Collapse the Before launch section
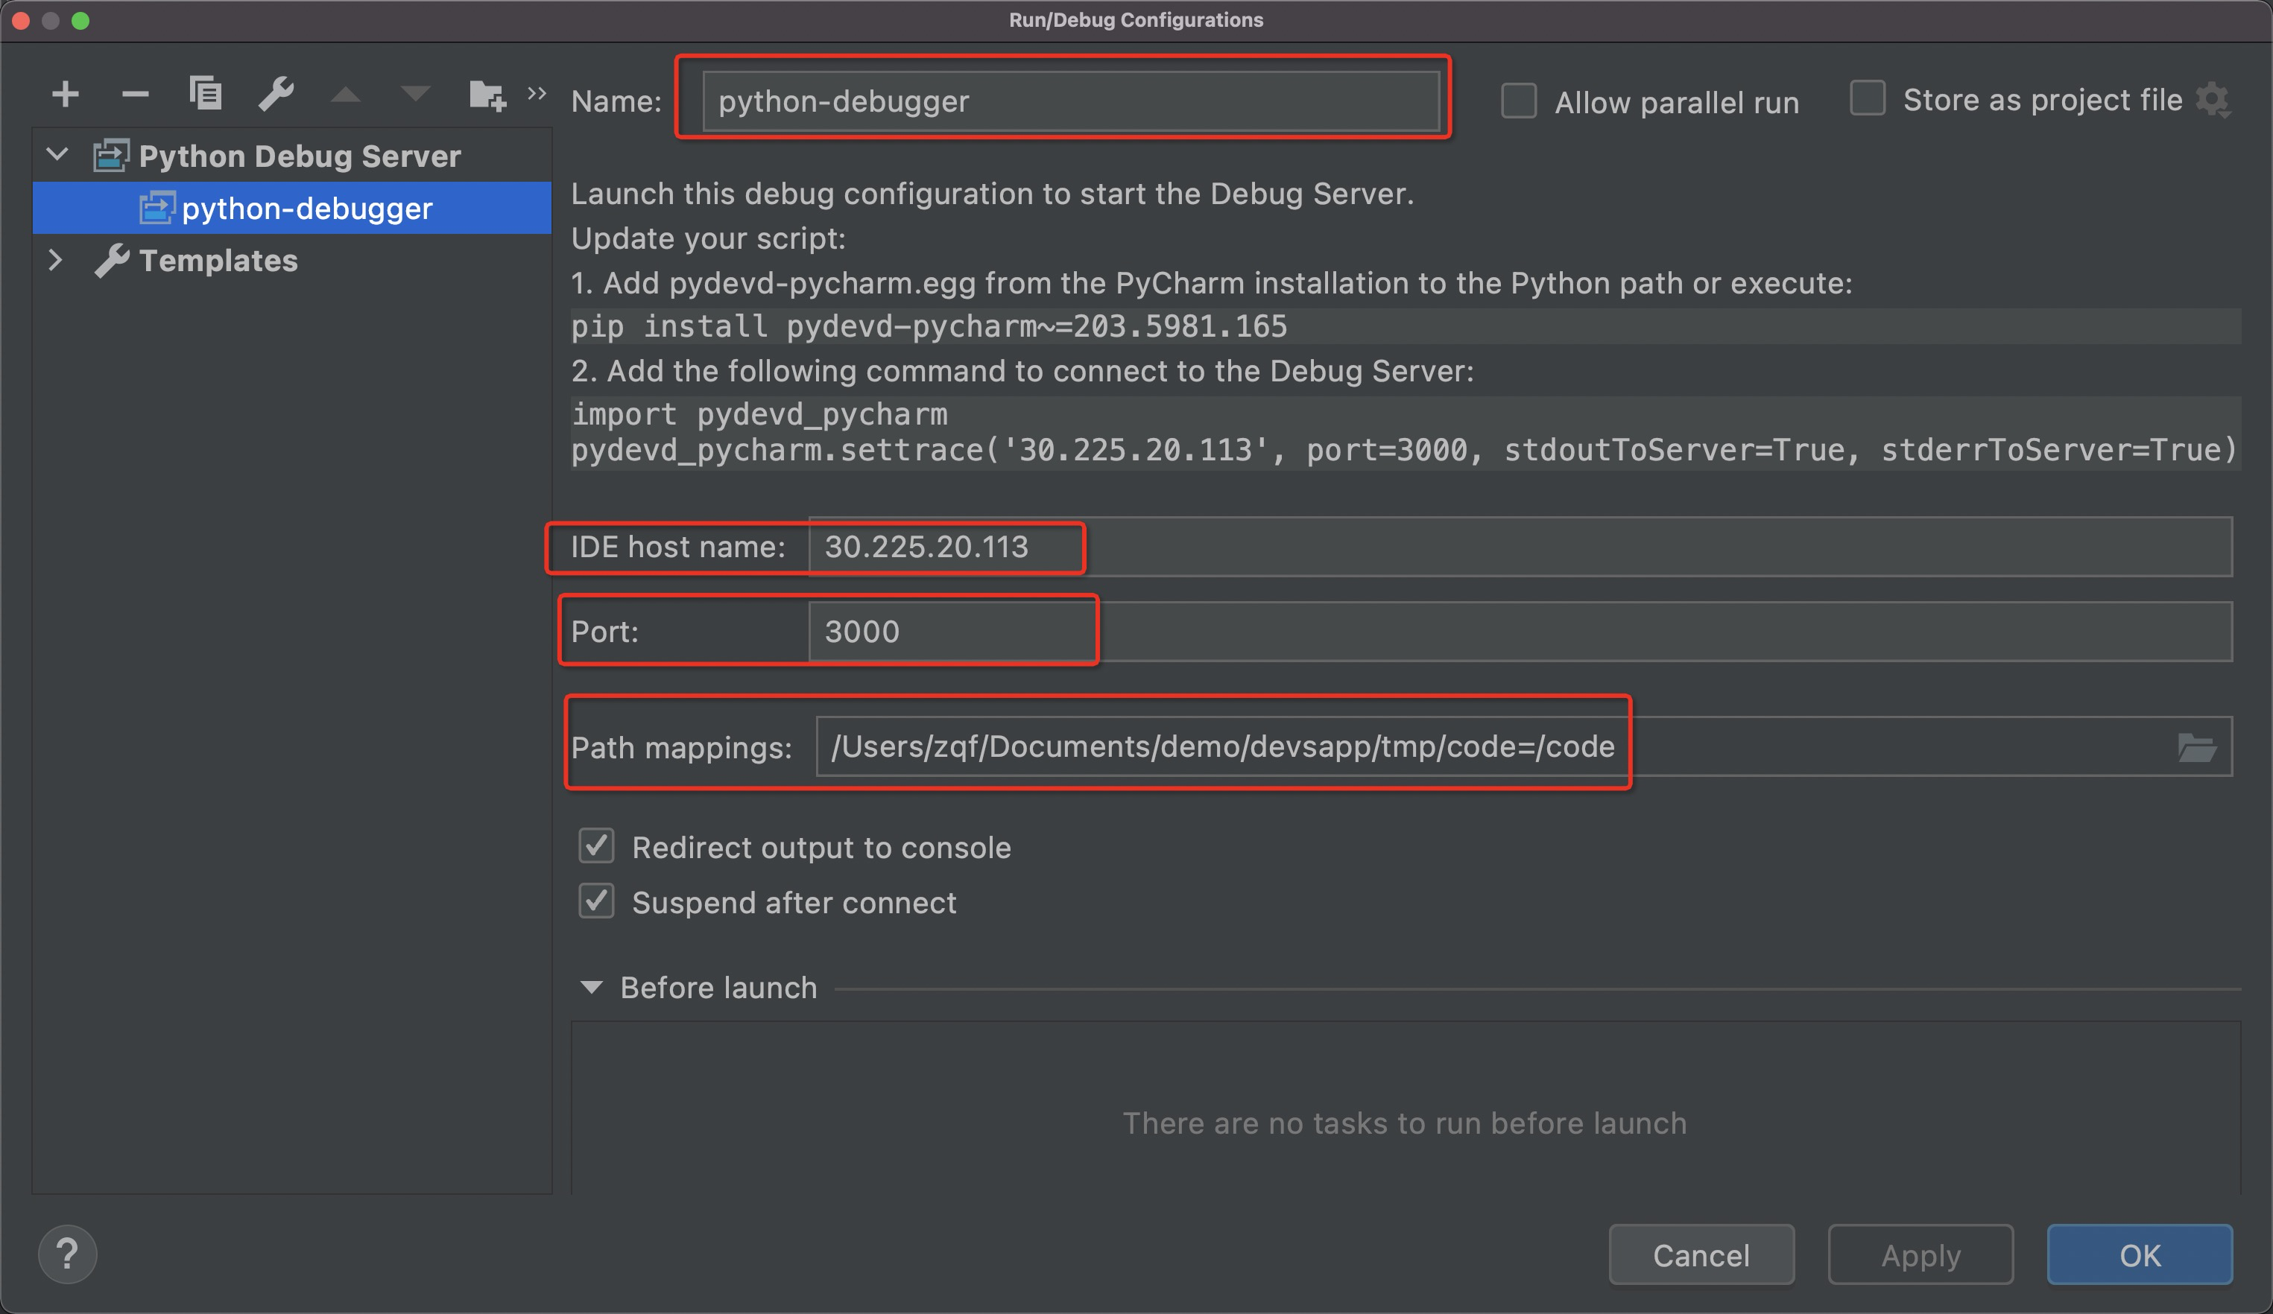 [x=592, y=987]
